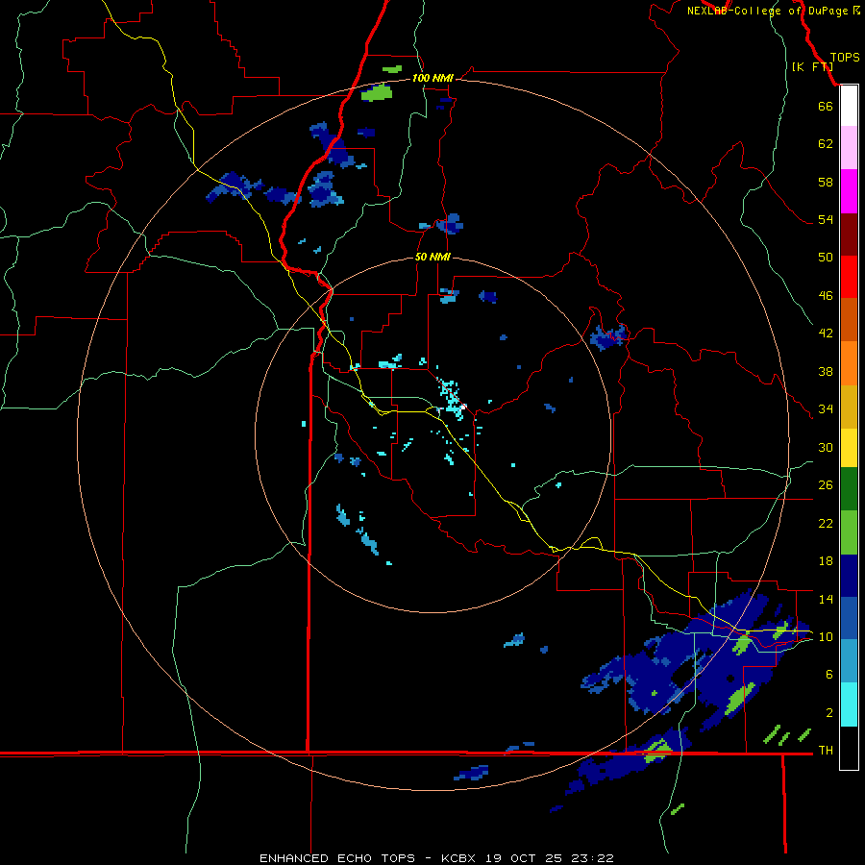
Task: Click the "30" scale value
Action: coord(826,447)
